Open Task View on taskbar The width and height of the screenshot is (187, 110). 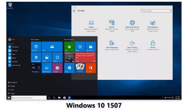coord(49,98)
